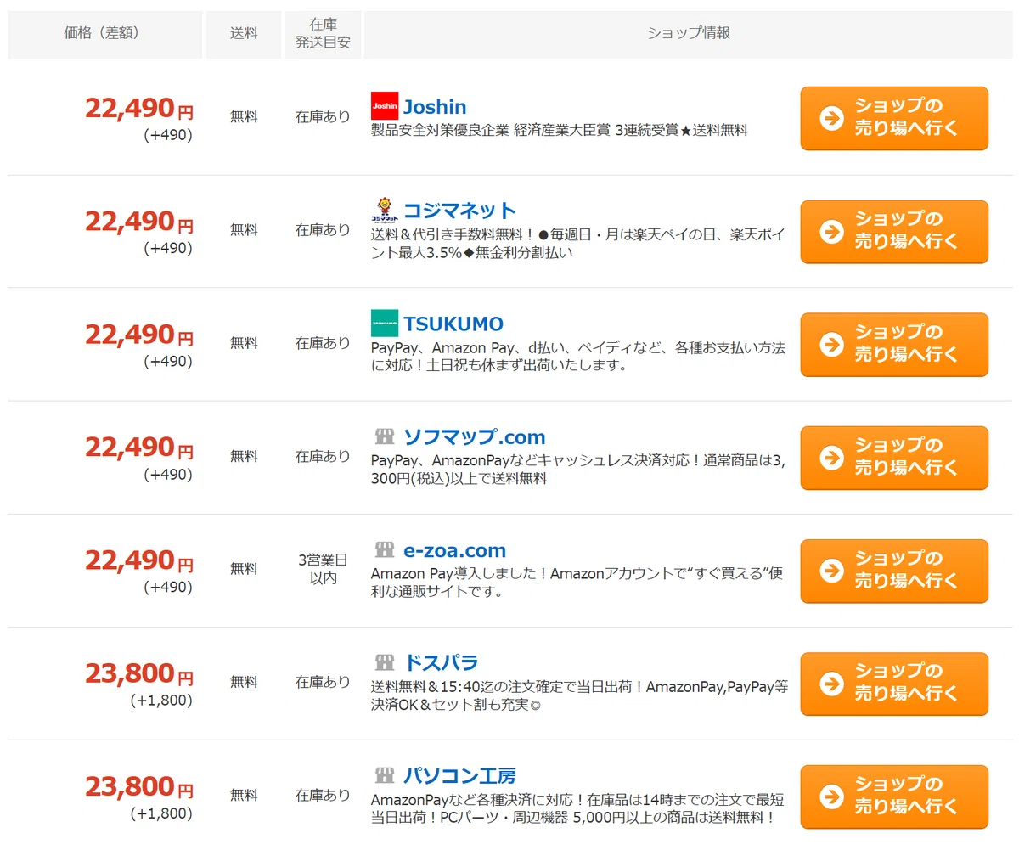Click the 在庫 発送目安 column header
The width and height of the screenshot is (1019, 850).
[x=323, y=34]
